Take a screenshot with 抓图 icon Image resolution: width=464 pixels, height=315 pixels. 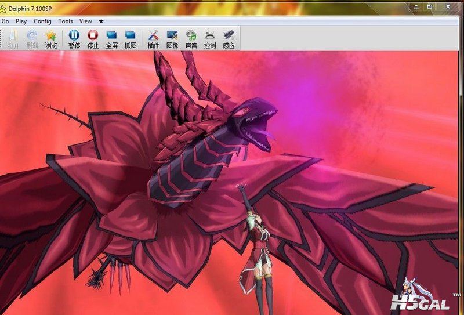[x=130, y=39]
